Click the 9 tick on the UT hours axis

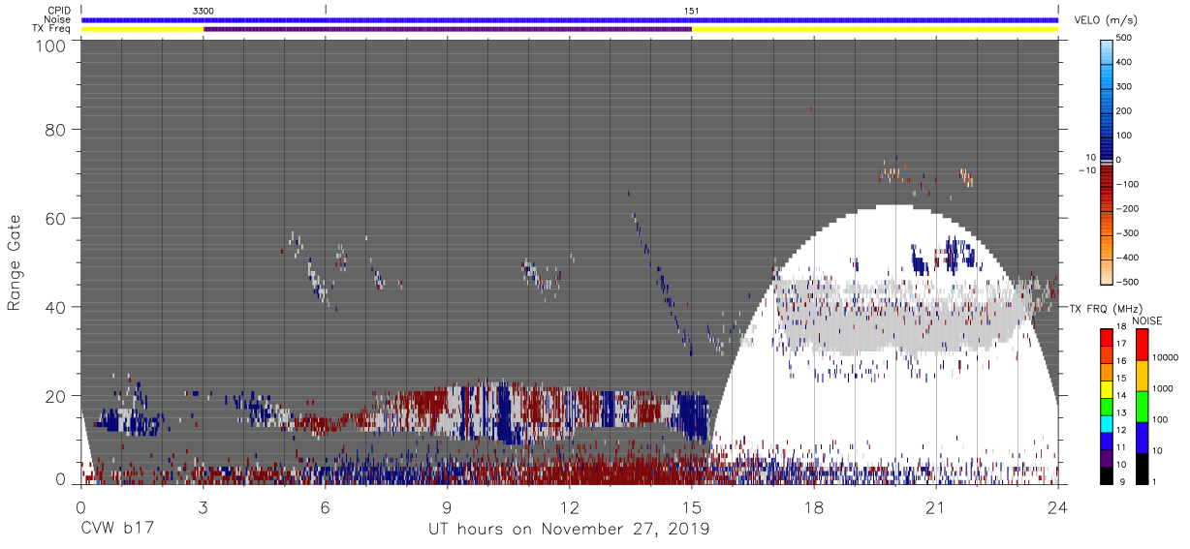(x=448, y=507)
